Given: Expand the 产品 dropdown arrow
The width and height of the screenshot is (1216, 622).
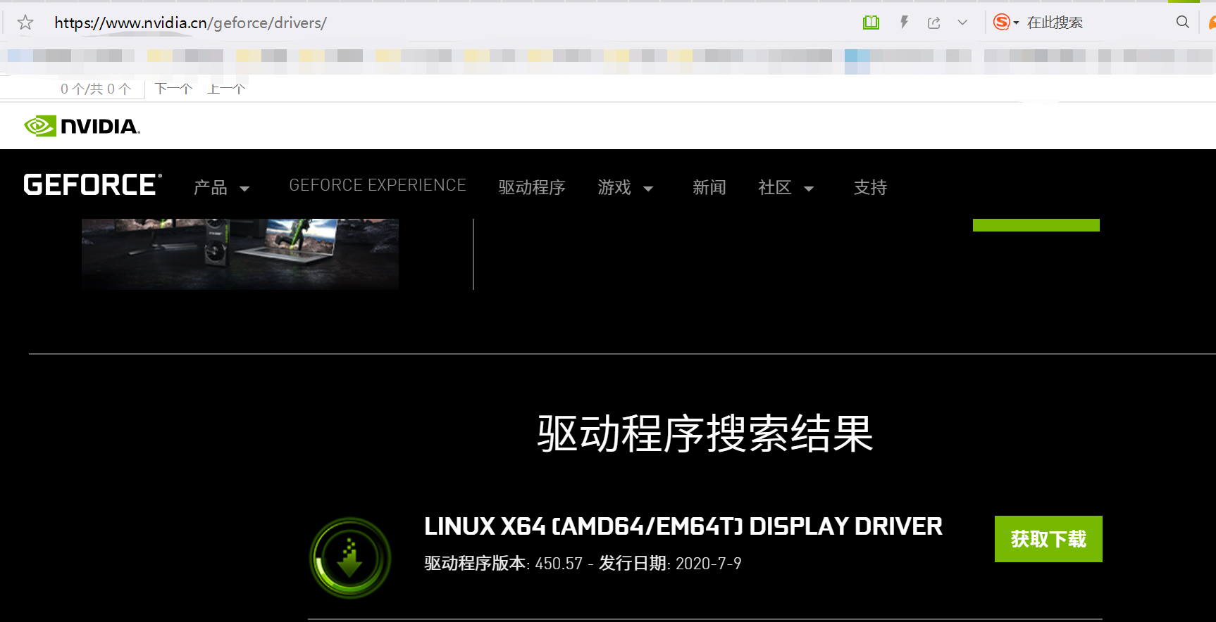Looking at the screenshot, I should [x=244, y=189].
